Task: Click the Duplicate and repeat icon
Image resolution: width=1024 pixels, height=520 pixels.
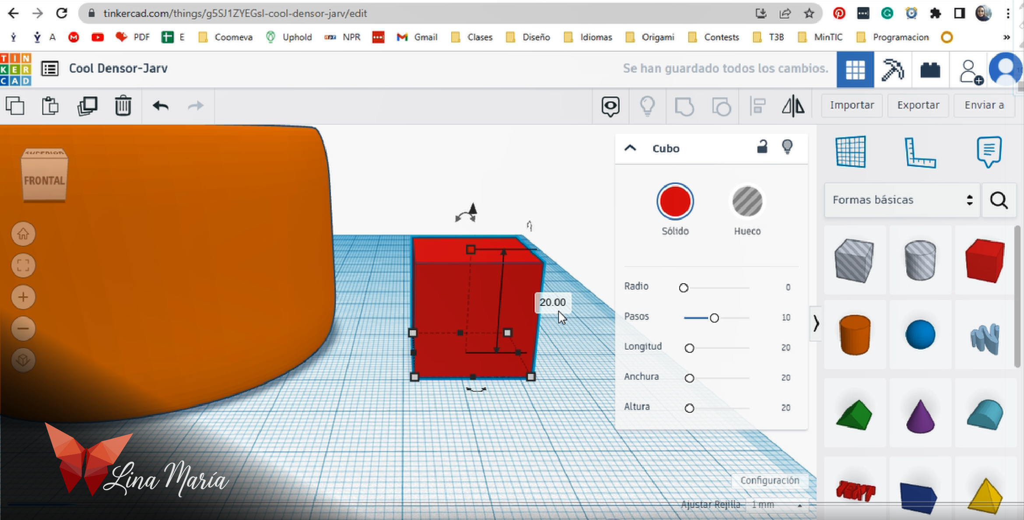Action: tap(87, 106)
